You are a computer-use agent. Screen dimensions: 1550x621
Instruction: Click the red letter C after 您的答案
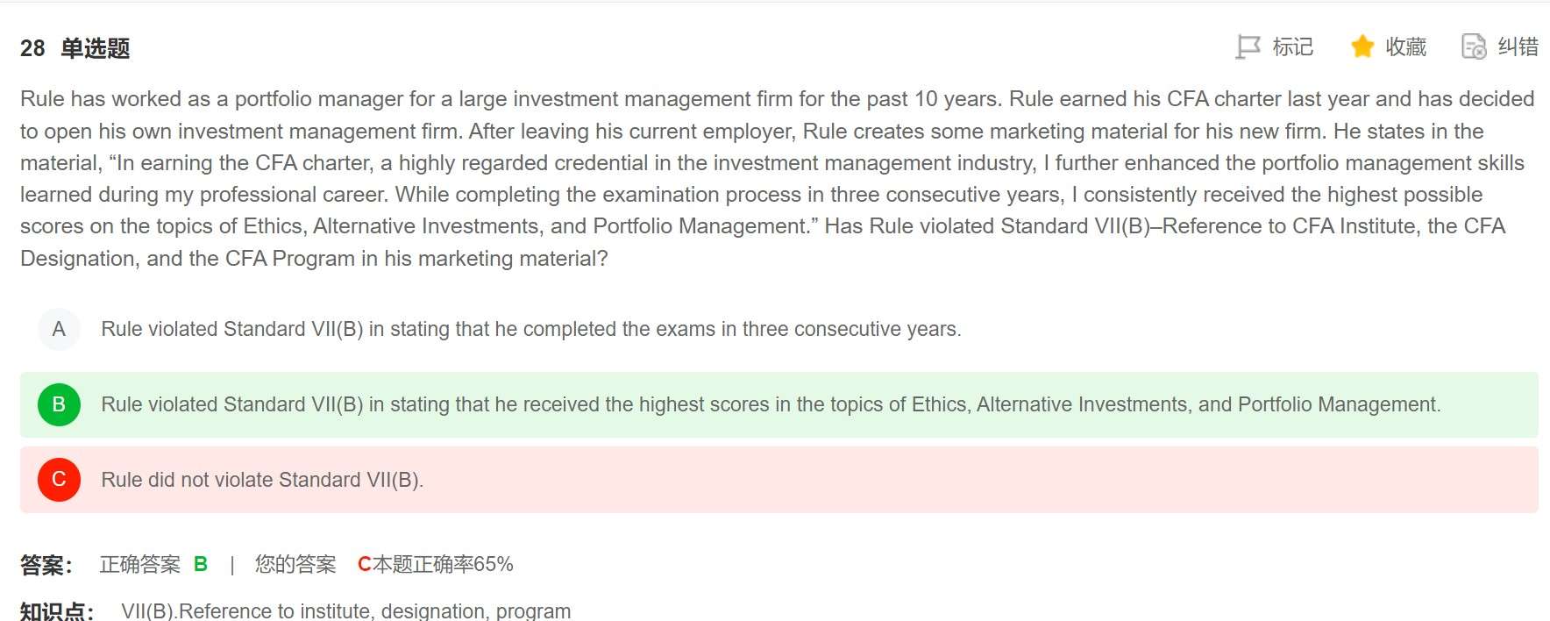click(364, 564)
